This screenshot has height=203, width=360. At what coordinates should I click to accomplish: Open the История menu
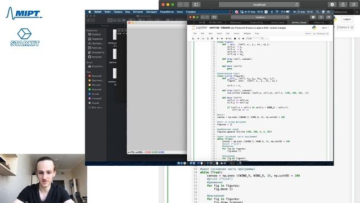tap(138, 12)
